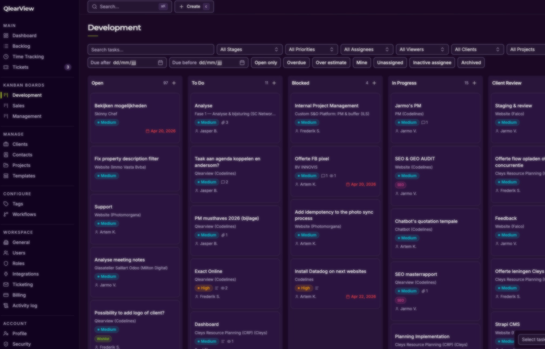Open Security shield icon

click(6, 344)
